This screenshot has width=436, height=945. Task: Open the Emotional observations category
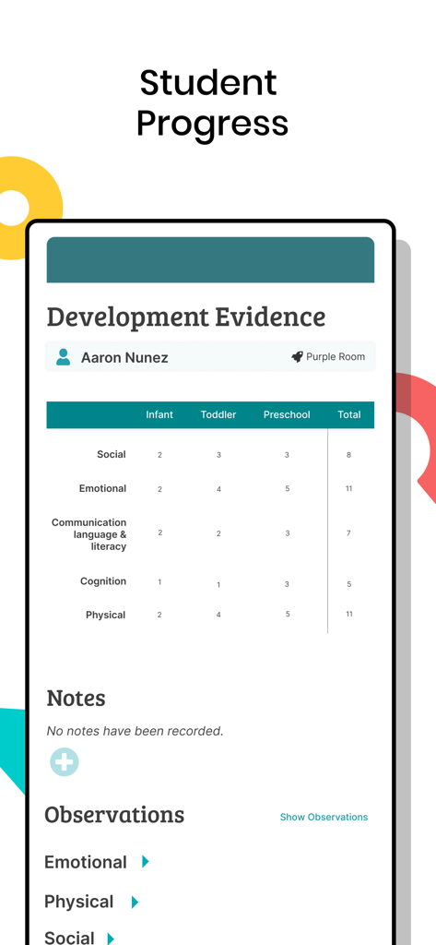(x=86, y=863)
